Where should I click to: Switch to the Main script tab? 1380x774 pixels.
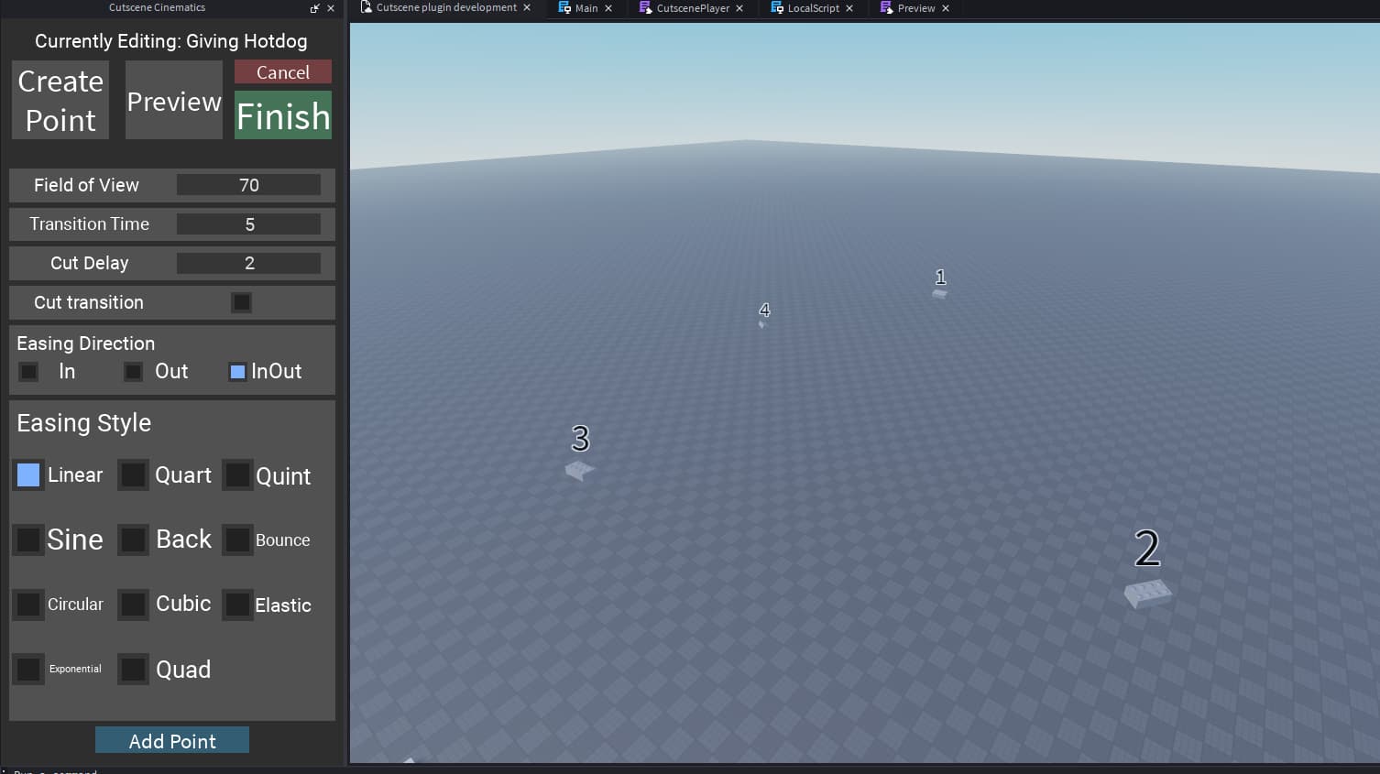[x=586, y=8]
